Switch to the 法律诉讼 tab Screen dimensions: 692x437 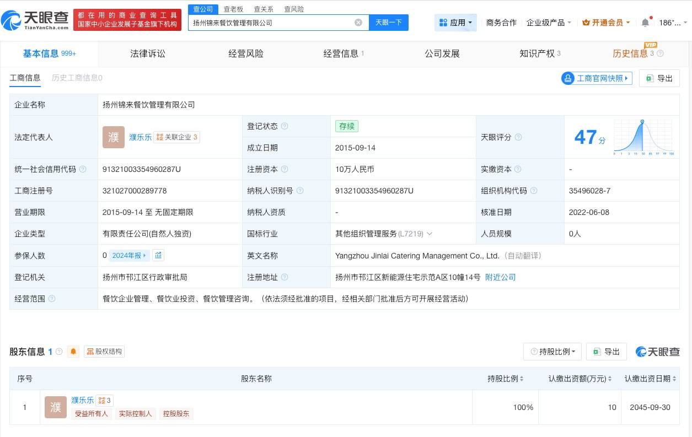point(148,53)
